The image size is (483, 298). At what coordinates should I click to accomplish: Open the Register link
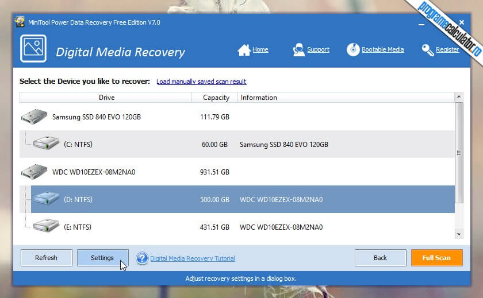click(x=447, y=49)
